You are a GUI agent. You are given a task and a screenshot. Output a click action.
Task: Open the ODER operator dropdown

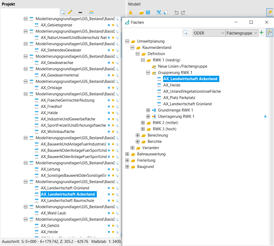point(209,33)
